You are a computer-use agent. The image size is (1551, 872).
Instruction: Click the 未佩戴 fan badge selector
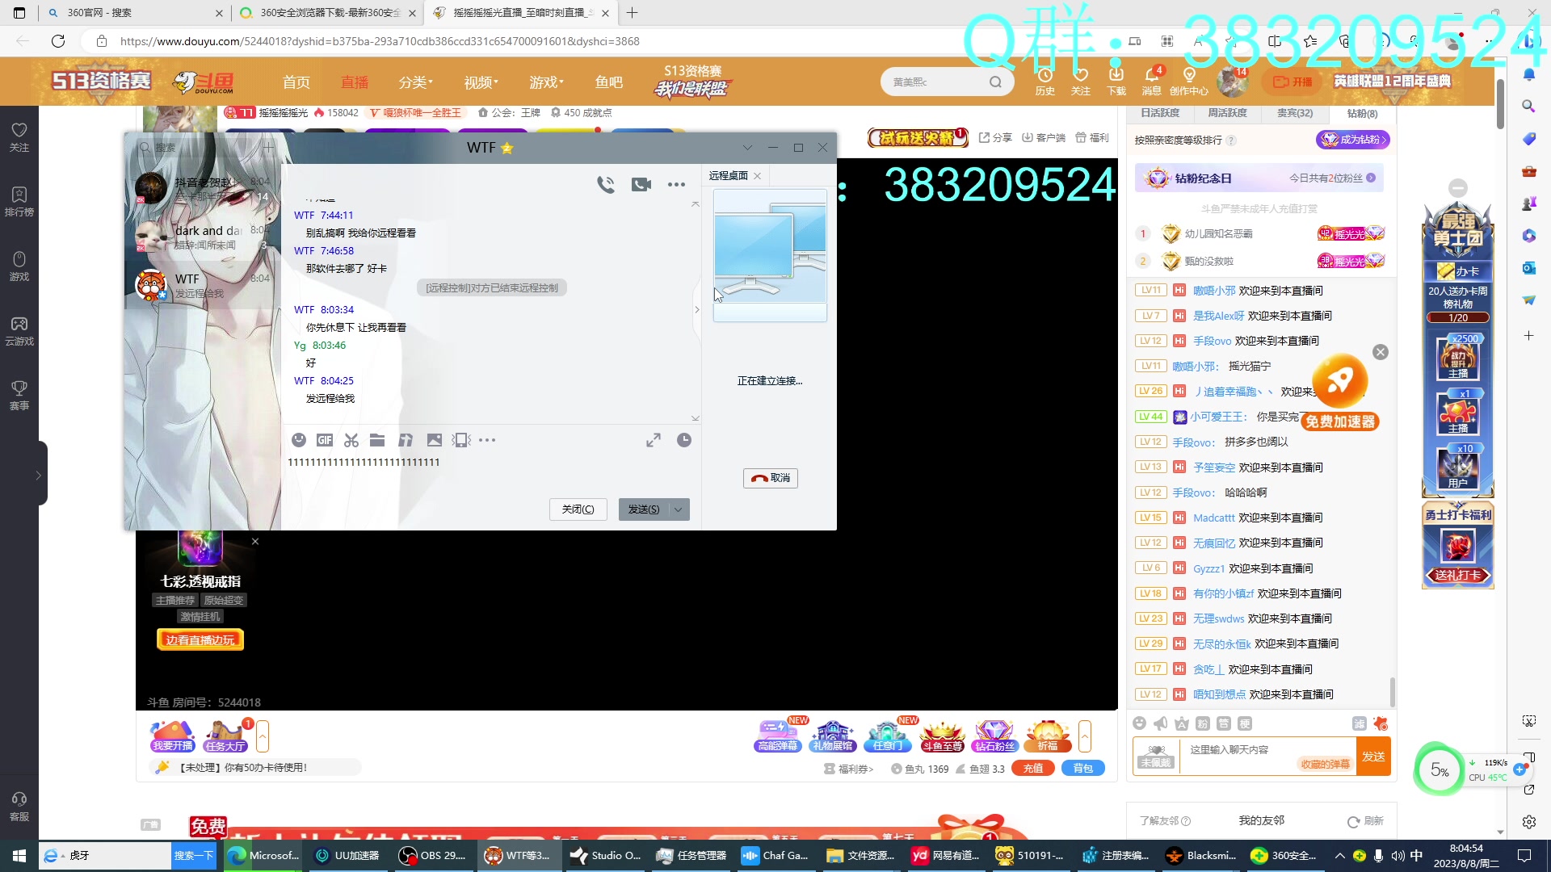point(1156,757)
